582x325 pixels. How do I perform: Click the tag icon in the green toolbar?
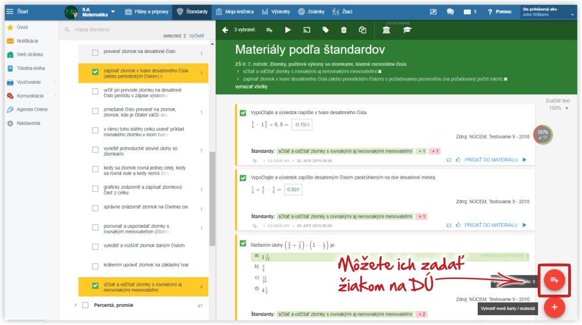(325, 30)
